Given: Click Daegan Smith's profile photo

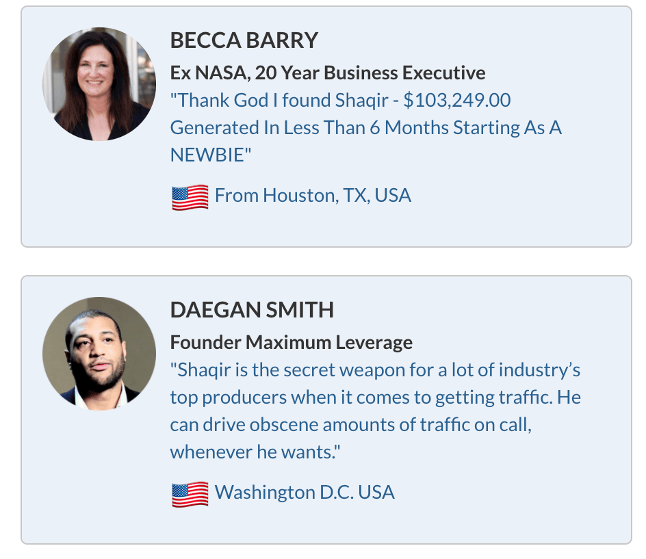Looking at the screenshot, I should (99, 354).
